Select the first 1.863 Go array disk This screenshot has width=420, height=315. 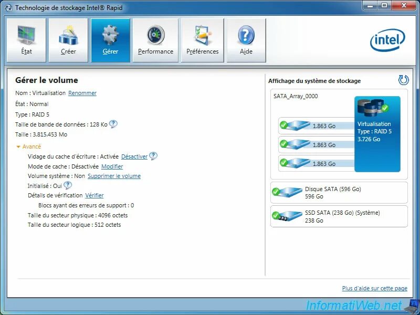pos(317,125)
